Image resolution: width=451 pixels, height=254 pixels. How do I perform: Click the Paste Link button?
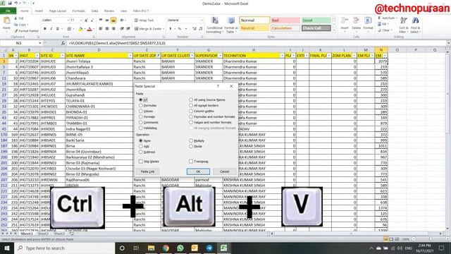point(147,171)
